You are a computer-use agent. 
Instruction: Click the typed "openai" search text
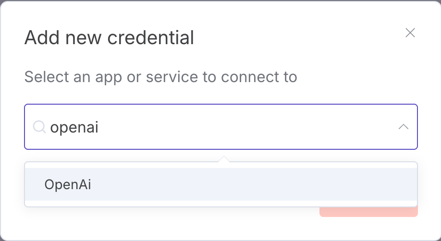(x=74, y=127)
